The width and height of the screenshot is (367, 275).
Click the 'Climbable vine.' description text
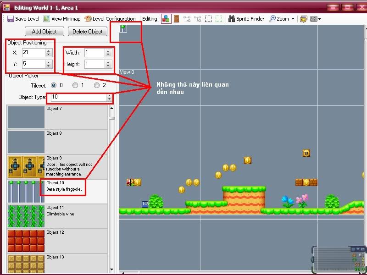click(x=61, y=214)
